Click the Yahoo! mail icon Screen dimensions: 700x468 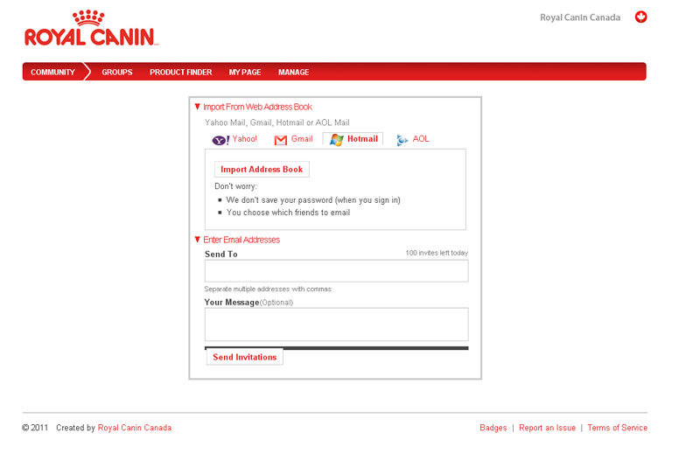[x=220, y=140]
